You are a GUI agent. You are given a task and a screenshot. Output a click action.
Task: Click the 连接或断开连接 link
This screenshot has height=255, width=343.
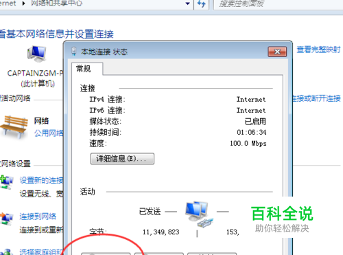[317, 98]
